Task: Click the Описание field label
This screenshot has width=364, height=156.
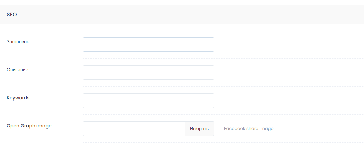Action: pyautogui.click(x=17, y=70)
